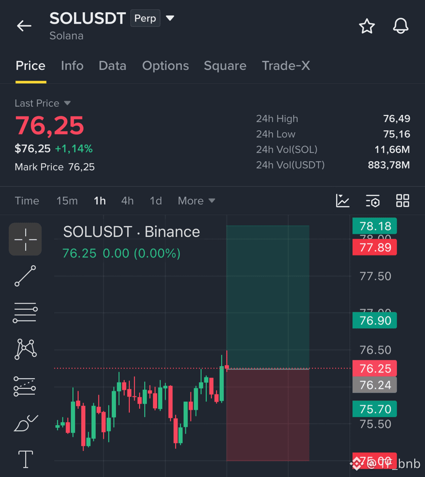Open the Options tab
Screen dimensions: 425x477
[165, 66]
